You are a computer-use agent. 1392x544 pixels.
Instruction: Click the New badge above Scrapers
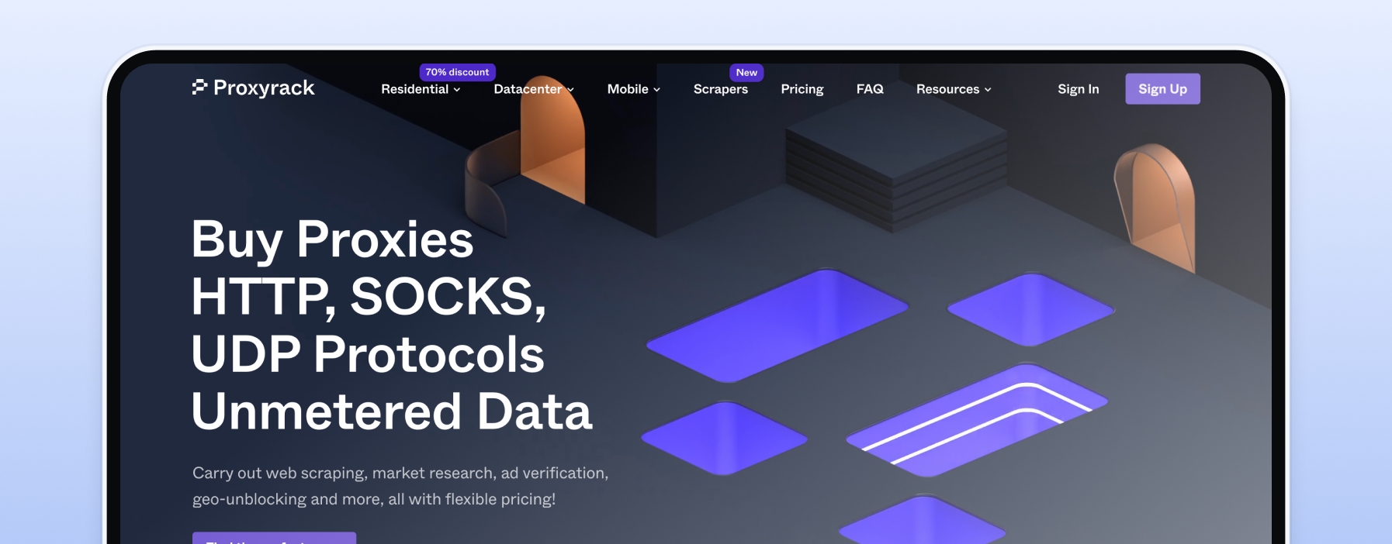[746, 72]
